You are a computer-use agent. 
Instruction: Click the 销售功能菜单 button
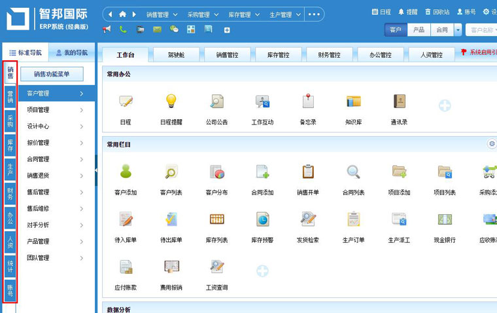(52, 74)
